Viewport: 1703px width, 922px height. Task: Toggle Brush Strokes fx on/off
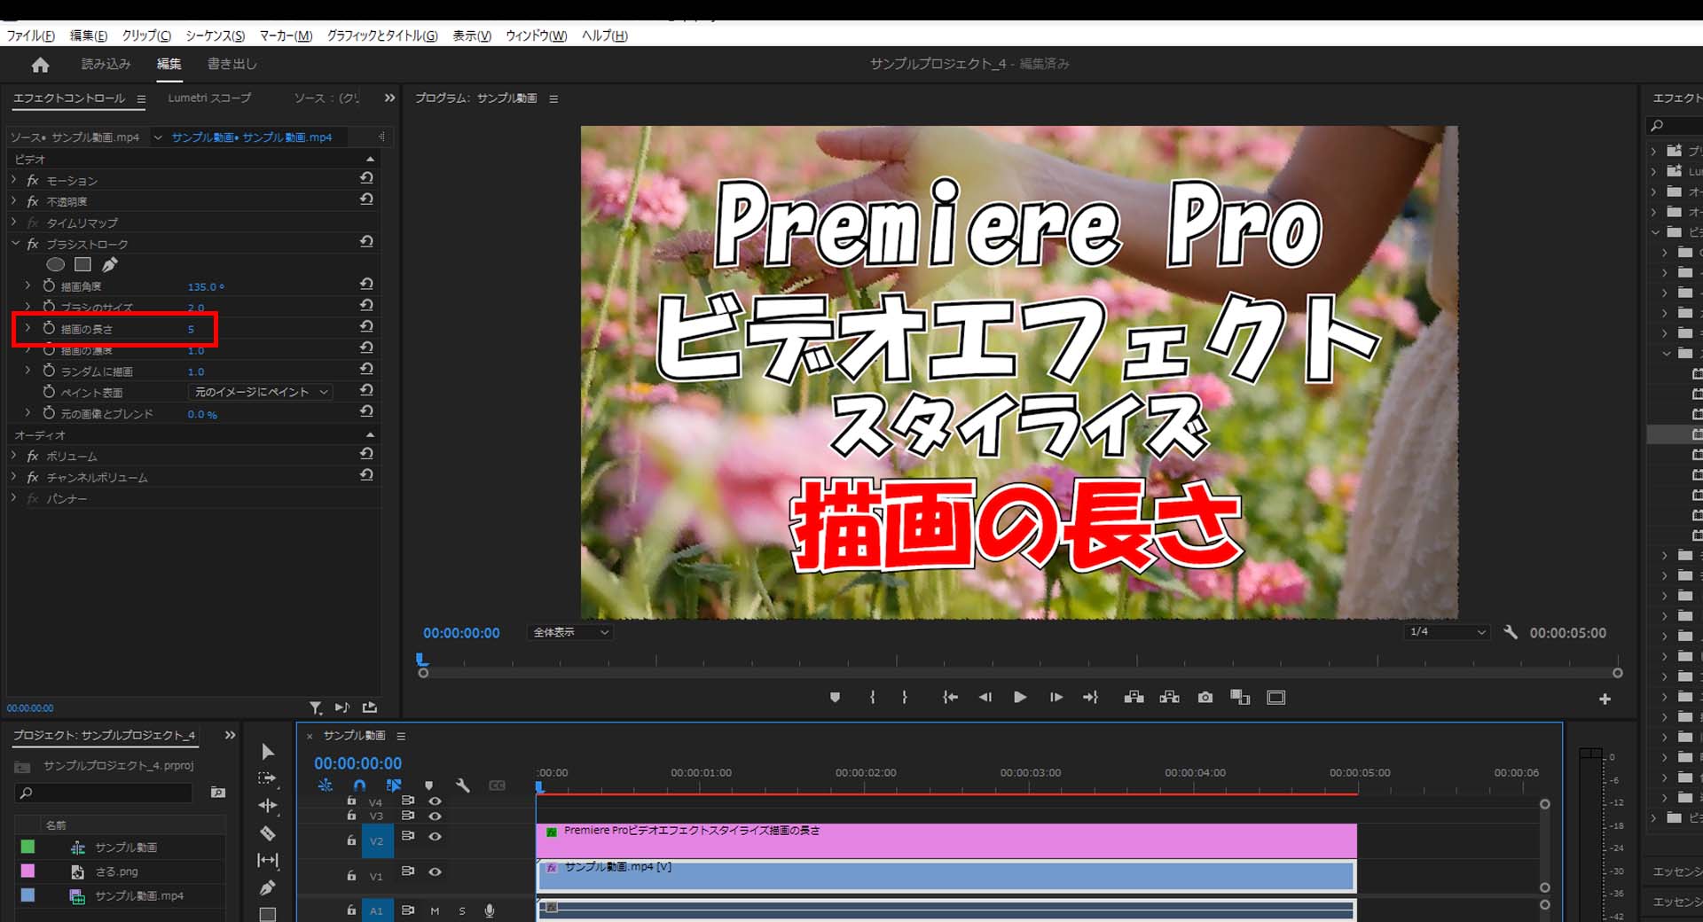coord(33,244)
